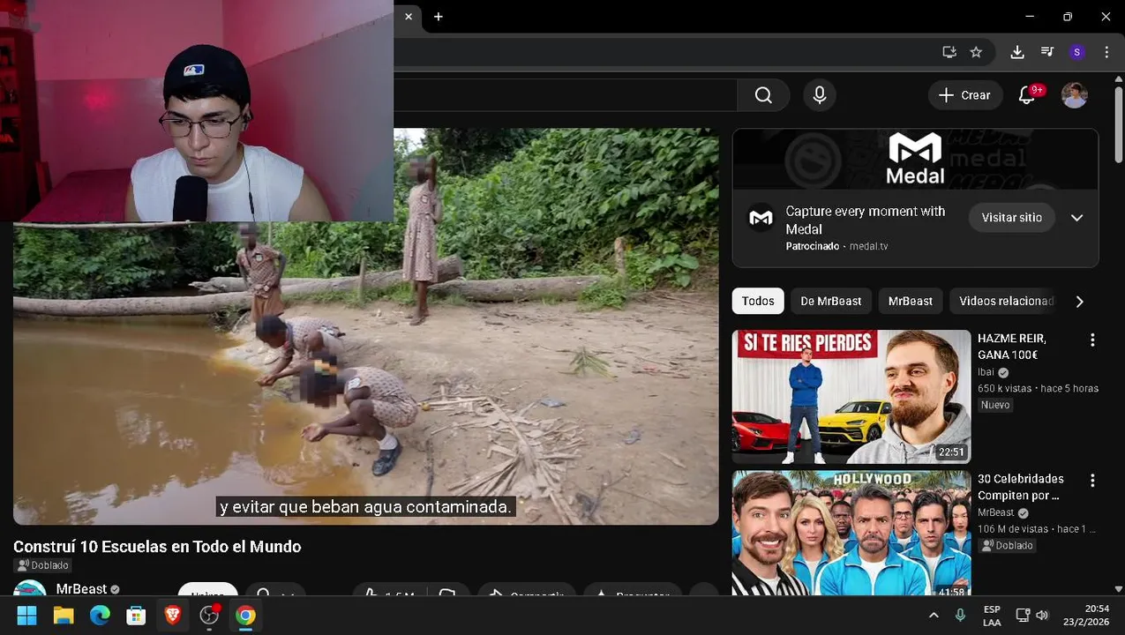Click the Doblado badge under video title

tap(42, 565)
